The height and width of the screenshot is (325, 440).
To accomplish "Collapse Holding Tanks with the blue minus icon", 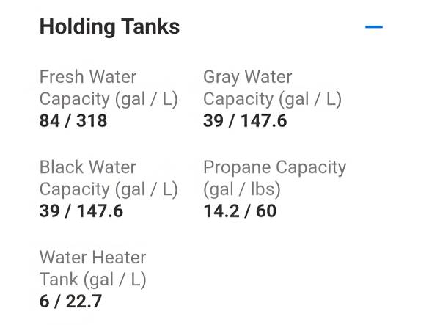I will [x=374, y=27].
